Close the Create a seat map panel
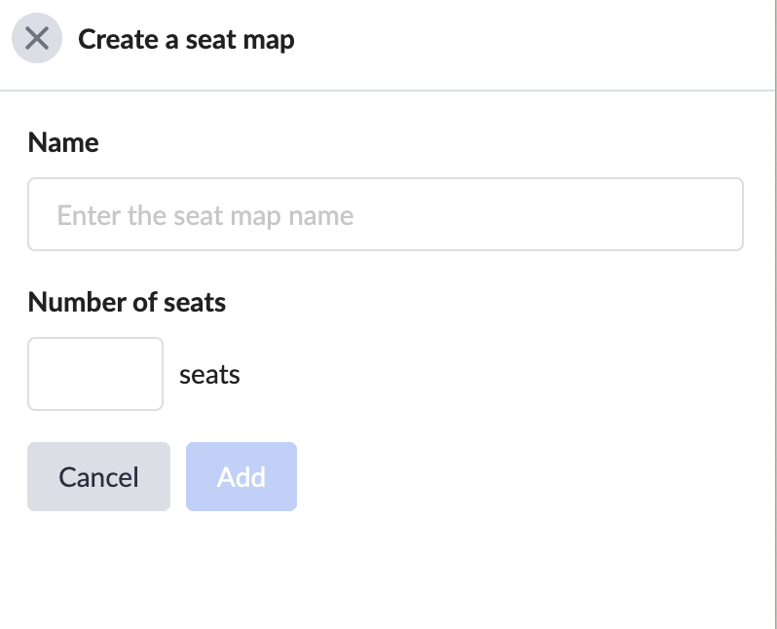Screen dimensions: 777x629 (x=37, y=38)
